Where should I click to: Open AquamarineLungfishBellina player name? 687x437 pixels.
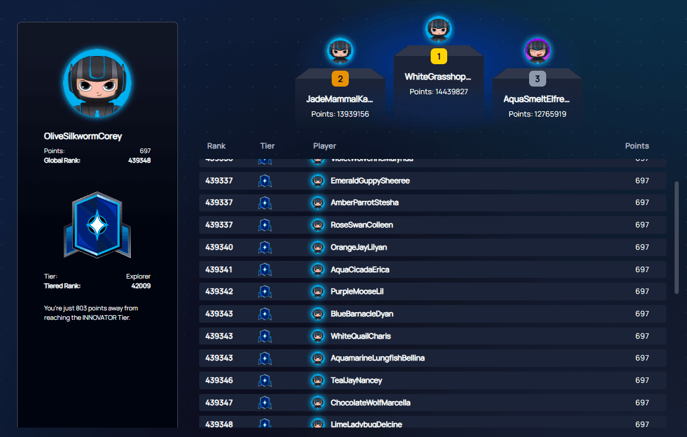[x=377, y=358]
